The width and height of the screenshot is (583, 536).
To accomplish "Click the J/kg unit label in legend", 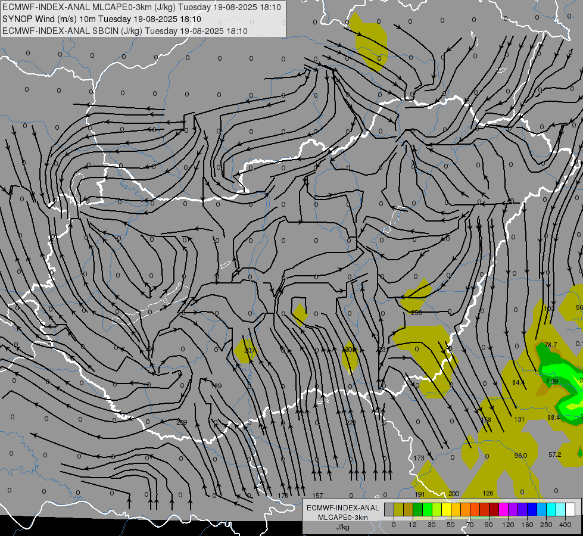I will (342, 527).
